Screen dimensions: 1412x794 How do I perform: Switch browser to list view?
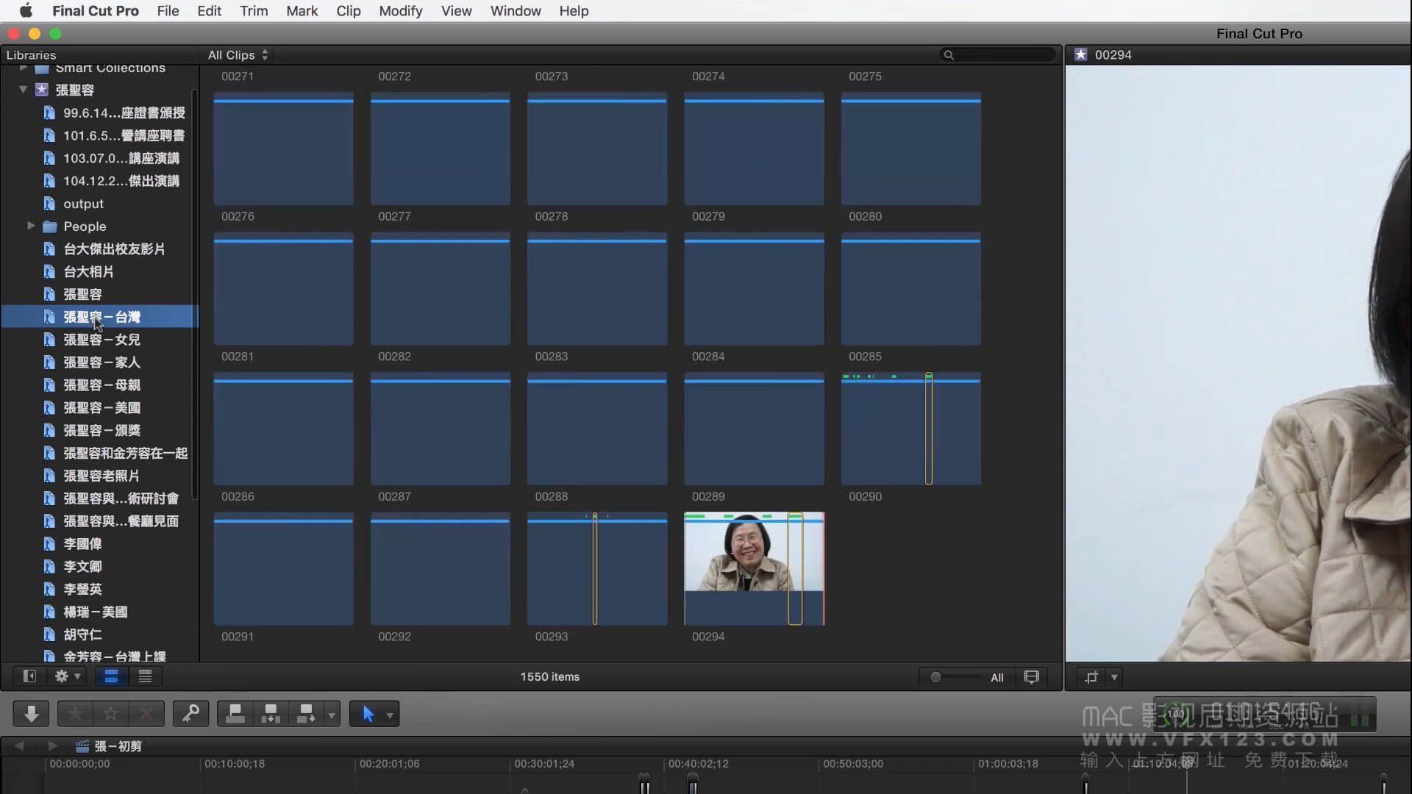click(x=145, y=676)
